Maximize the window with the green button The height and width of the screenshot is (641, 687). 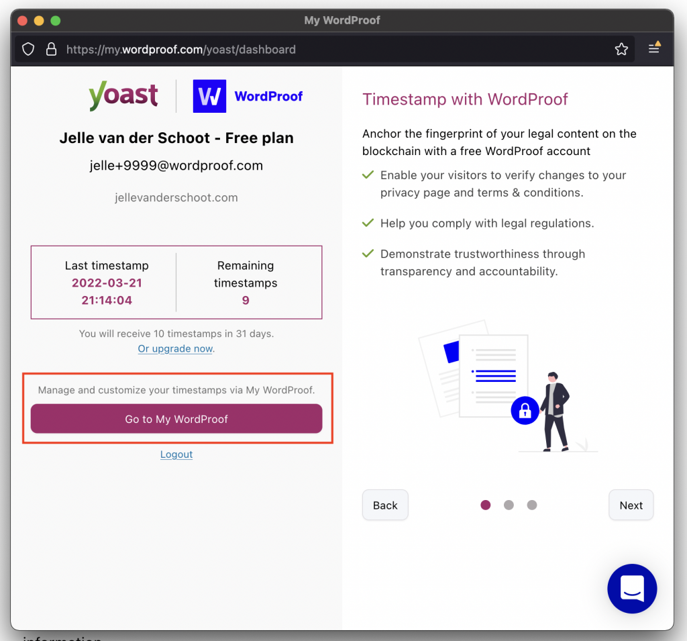[55, 21]
